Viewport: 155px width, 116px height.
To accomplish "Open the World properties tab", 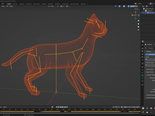I will (x=142, y=60).
